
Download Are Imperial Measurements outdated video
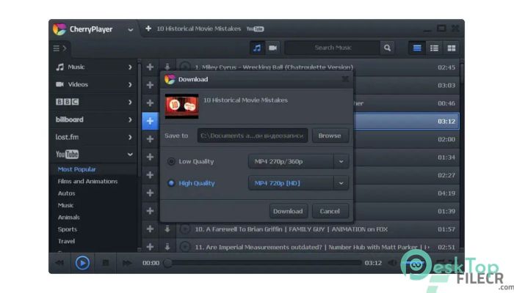click(x=167, y=247)
